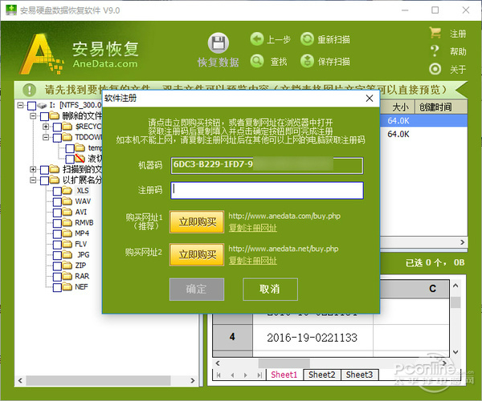The height and width of the screenshot is (401, 482).
Task: Tick the XLS extension checkbox
Action: [57, 191]
